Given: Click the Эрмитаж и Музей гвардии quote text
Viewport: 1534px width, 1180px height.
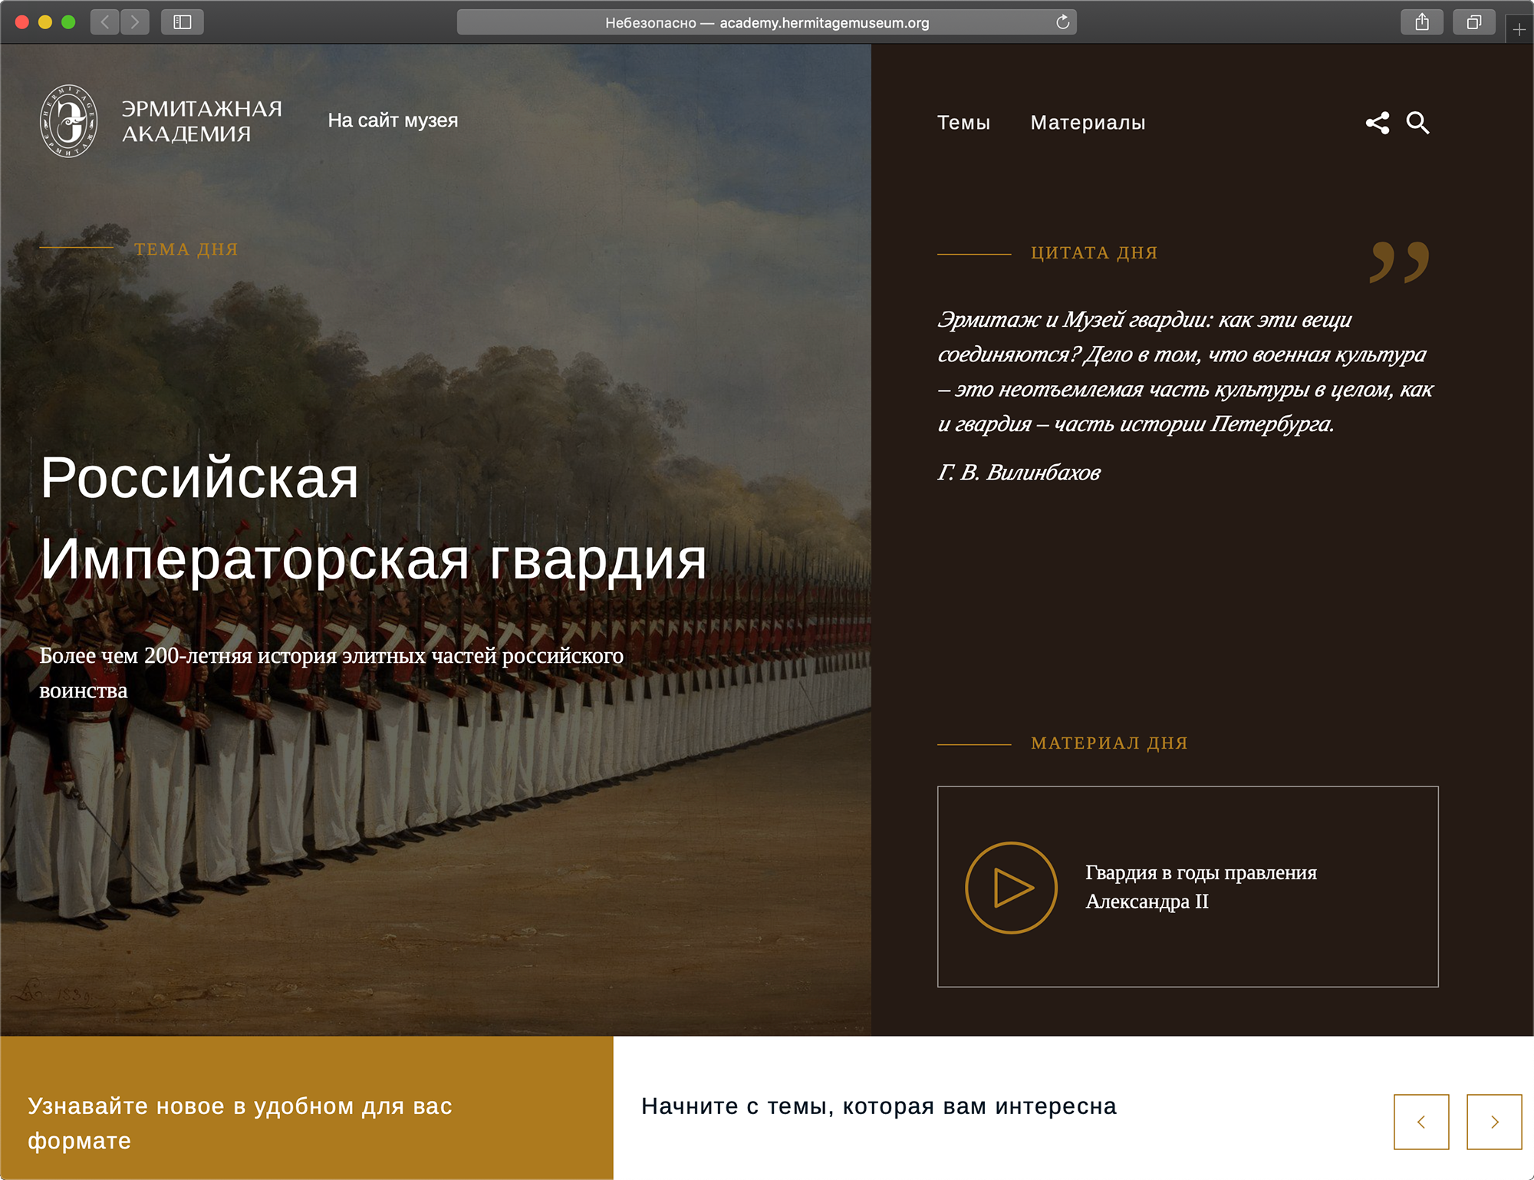Looking at the screenshot, I should pyautogui.click(x=1185, y=371).
